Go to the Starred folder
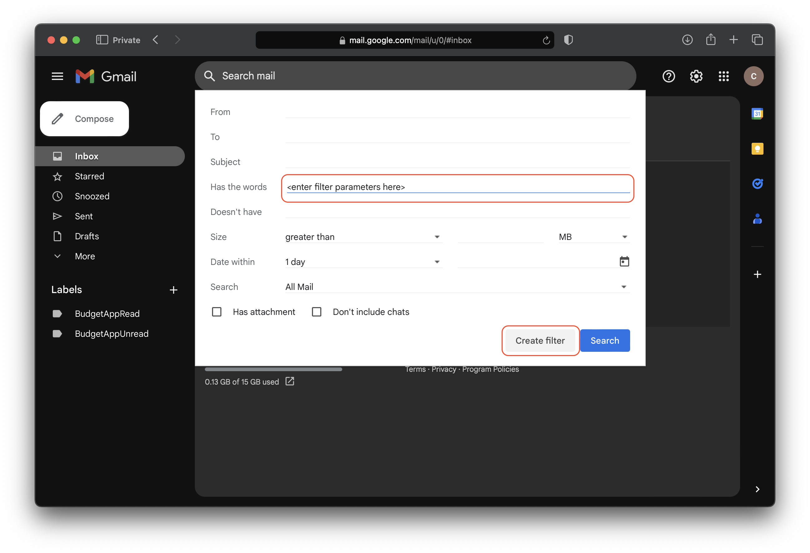810x553 pixels. [x=89, y=177]
